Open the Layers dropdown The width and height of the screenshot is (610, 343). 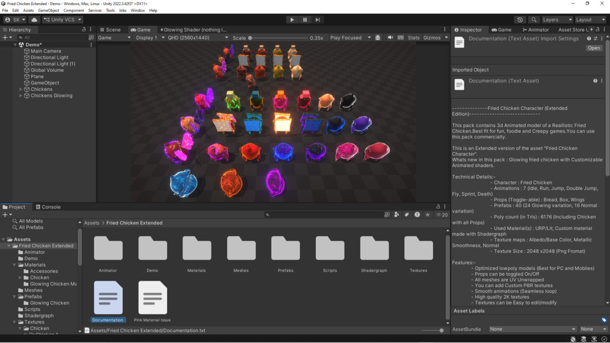click(x=557, y=20)
